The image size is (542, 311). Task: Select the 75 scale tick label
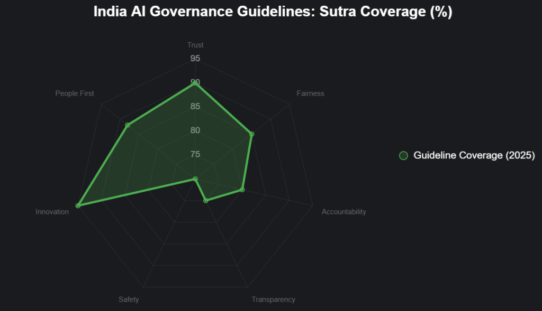tap(195, 154)
